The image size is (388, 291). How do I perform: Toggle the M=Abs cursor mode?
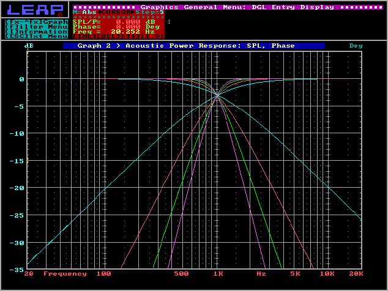click(x=84, y=12)
